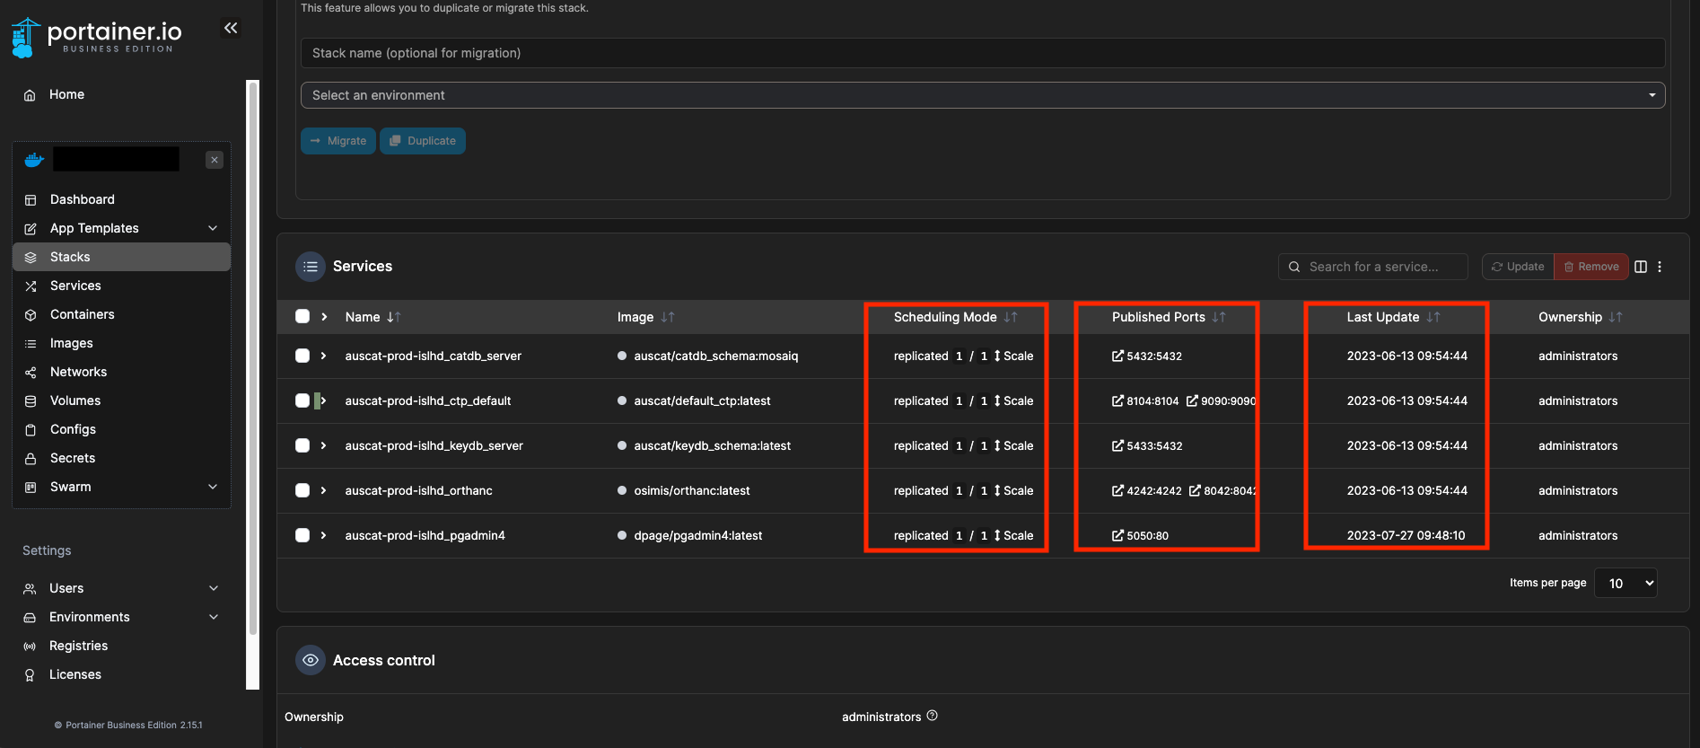Open published port 5050:80 link
The width and height of the screenshot is (1700, 748).
(1140, 536)
